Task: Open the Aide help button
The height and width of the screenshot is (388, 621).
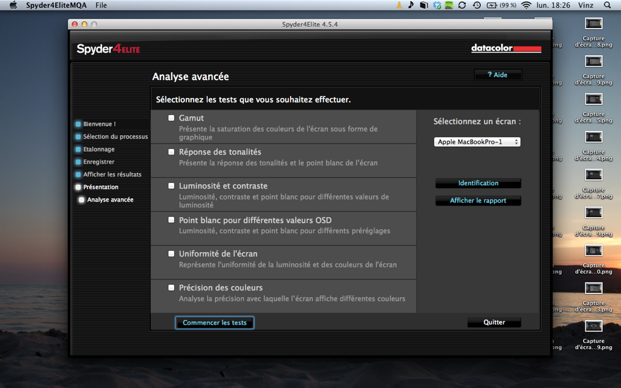Action: pos(497,75)
